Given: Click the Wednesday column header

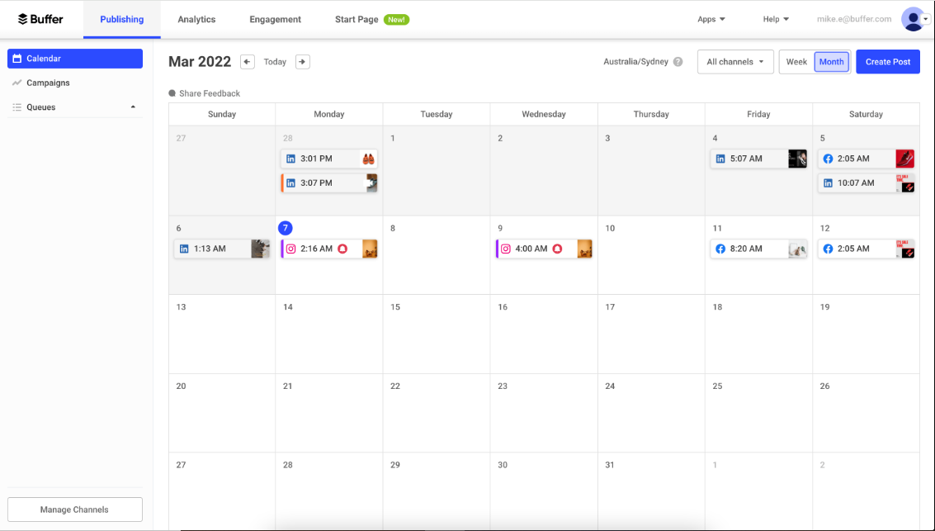Looking at the screenshot, I should tap(543, 114).
